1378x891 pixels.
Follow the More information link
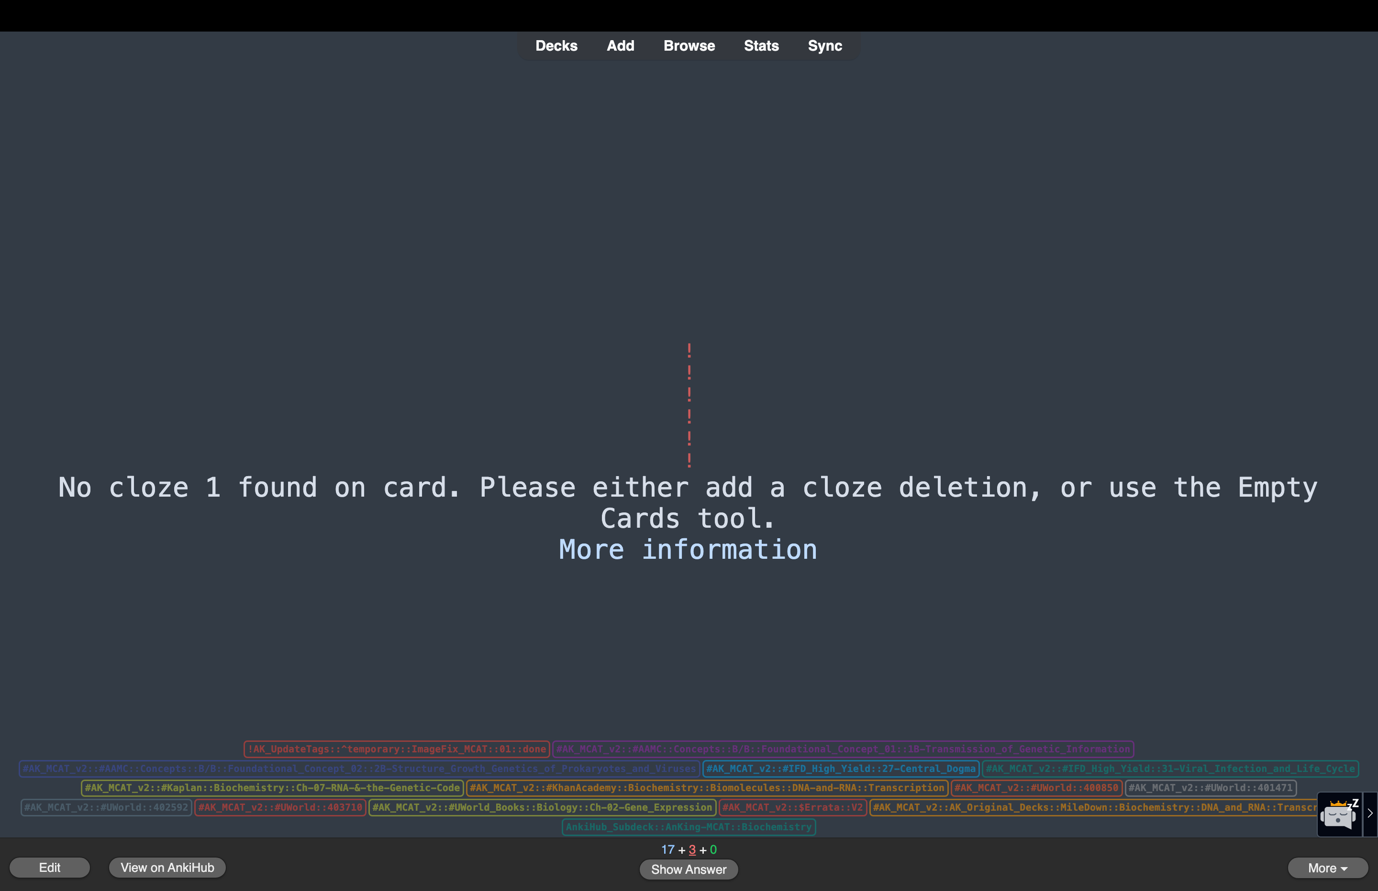[x=688, y=550]
